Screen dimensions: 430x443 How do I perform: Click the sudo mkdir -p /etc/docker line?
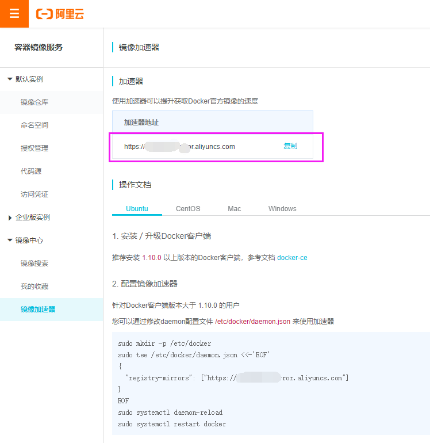point(164,343)
